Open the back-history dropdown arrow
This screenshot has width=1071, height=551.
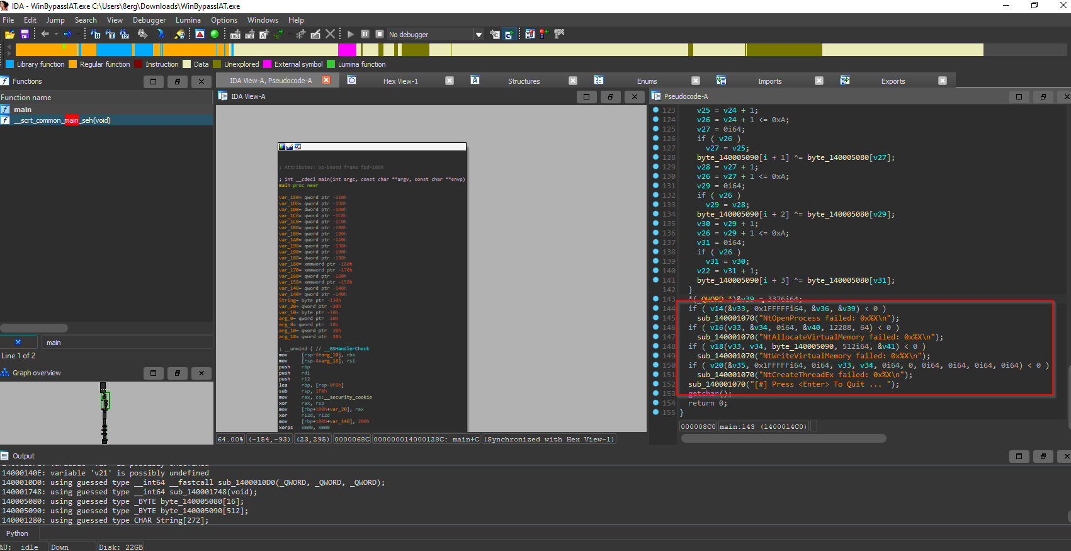tap(56, 34)
